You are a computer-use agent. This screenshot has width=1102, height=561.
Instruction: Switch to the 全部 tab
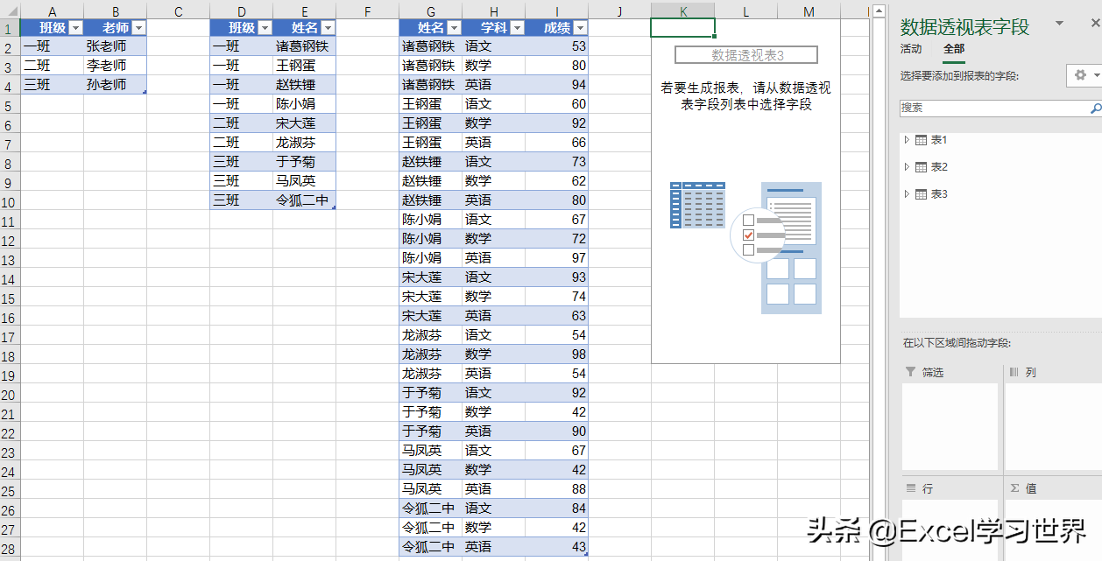pos(954,49)
